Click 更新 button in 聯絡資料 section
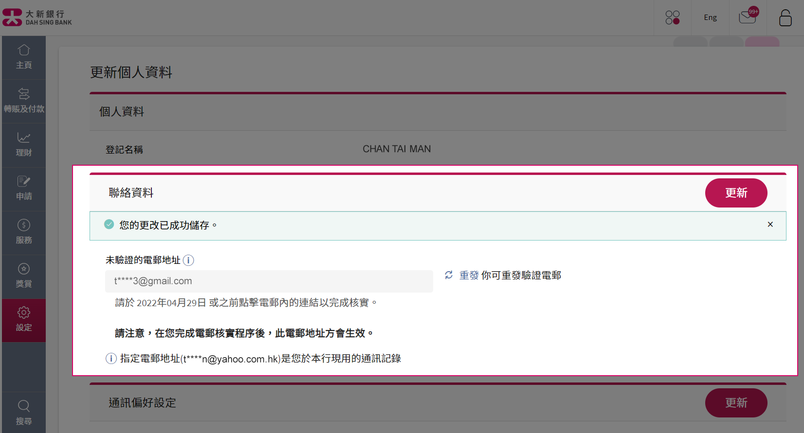The height and width of the screenshot is (433, 804). 736,193
